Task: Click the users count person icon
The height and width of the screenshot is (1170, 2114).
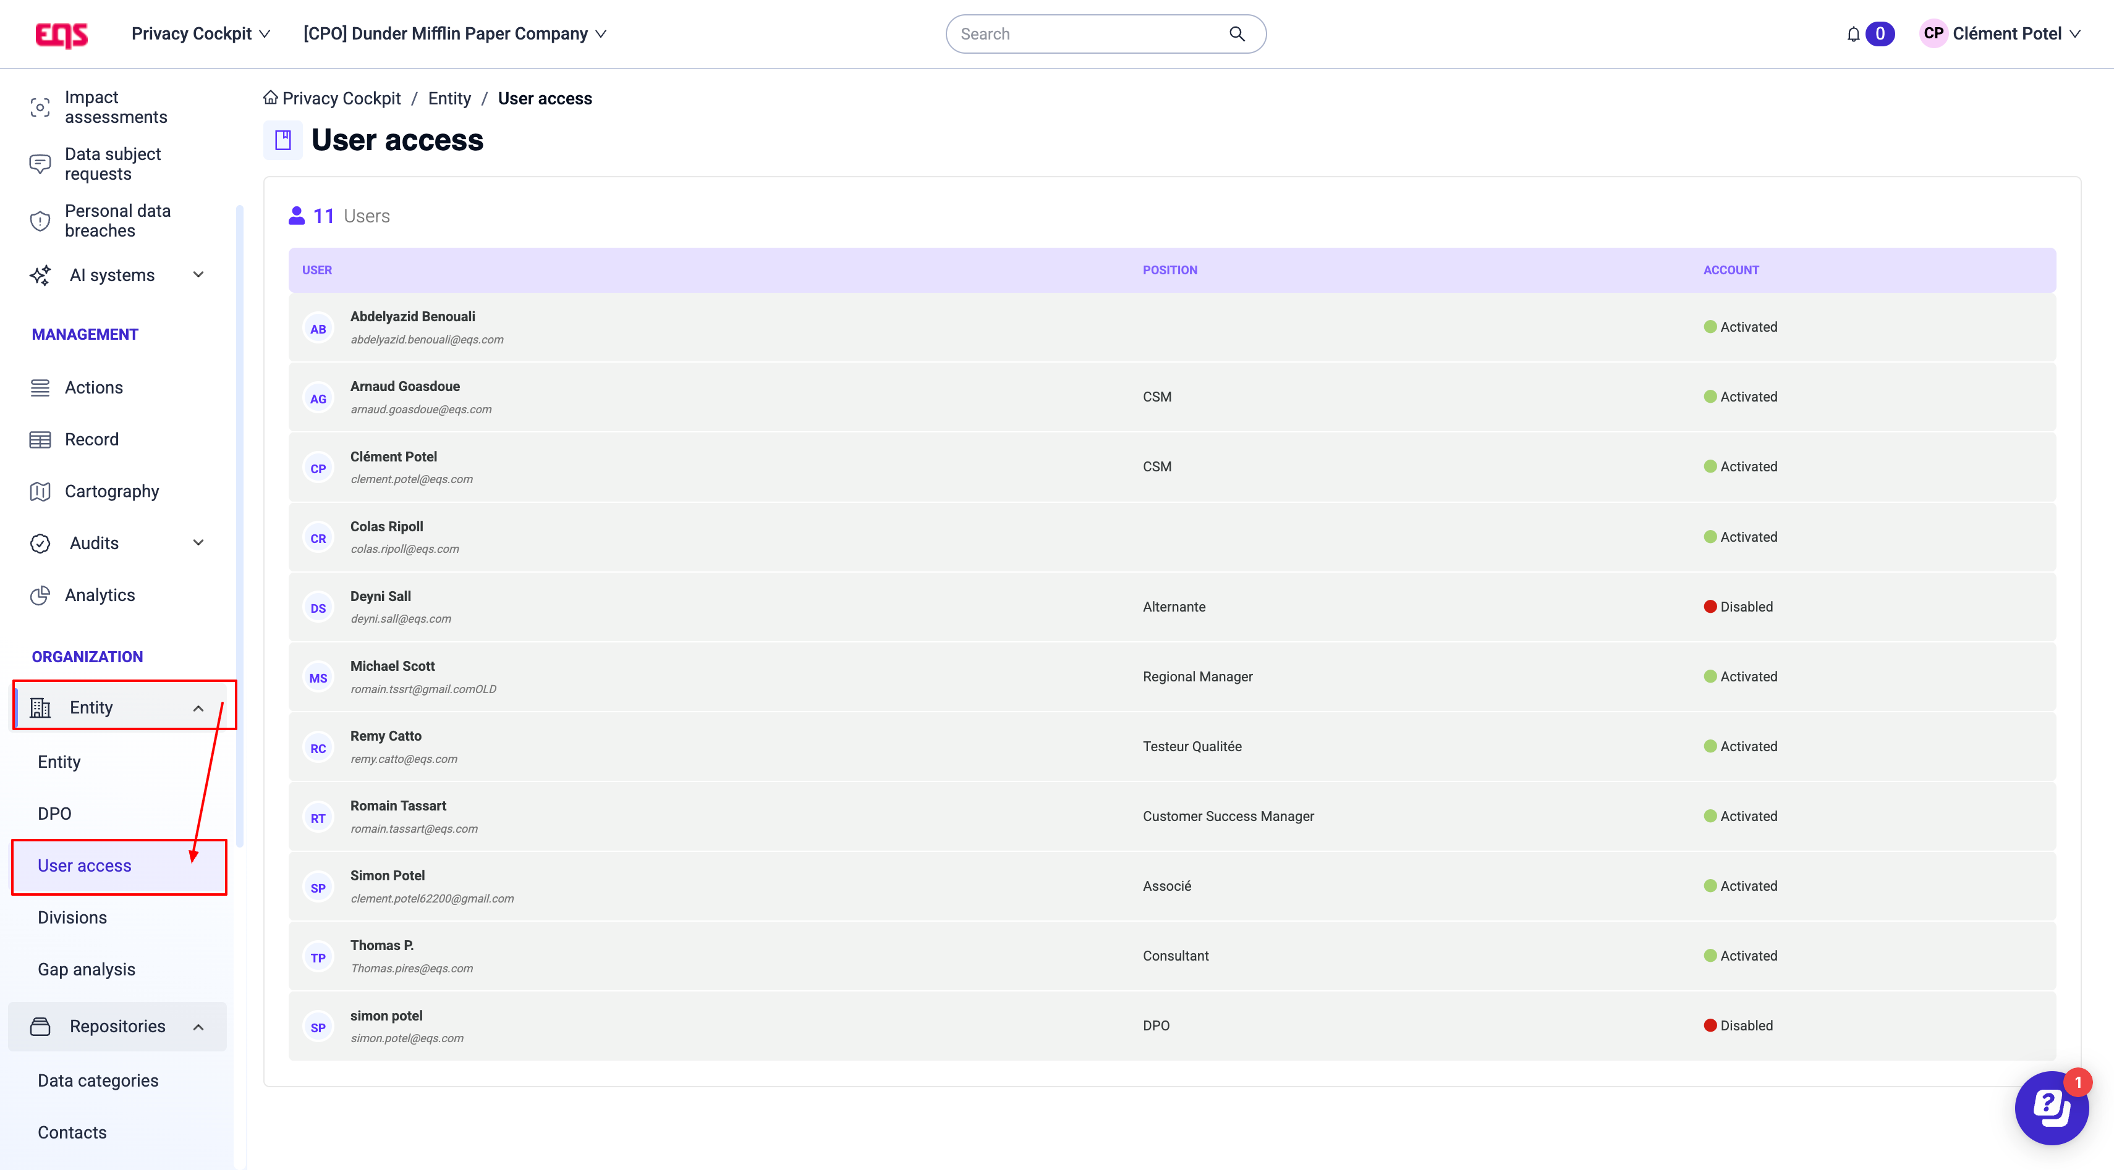Action: click(296, 216)
